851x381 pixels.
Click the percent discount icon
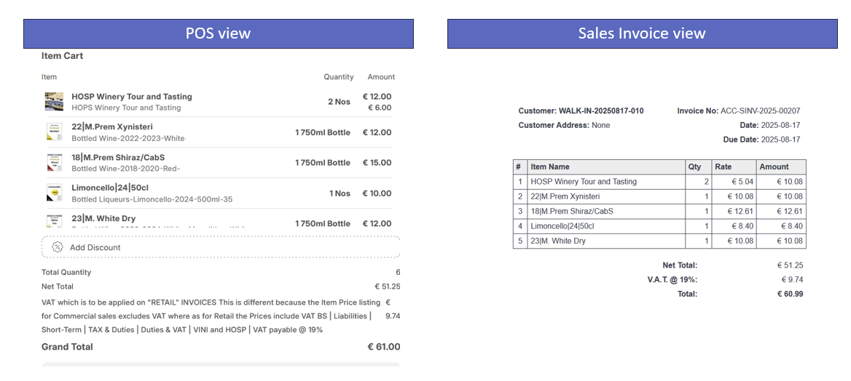tap(58, 247)
